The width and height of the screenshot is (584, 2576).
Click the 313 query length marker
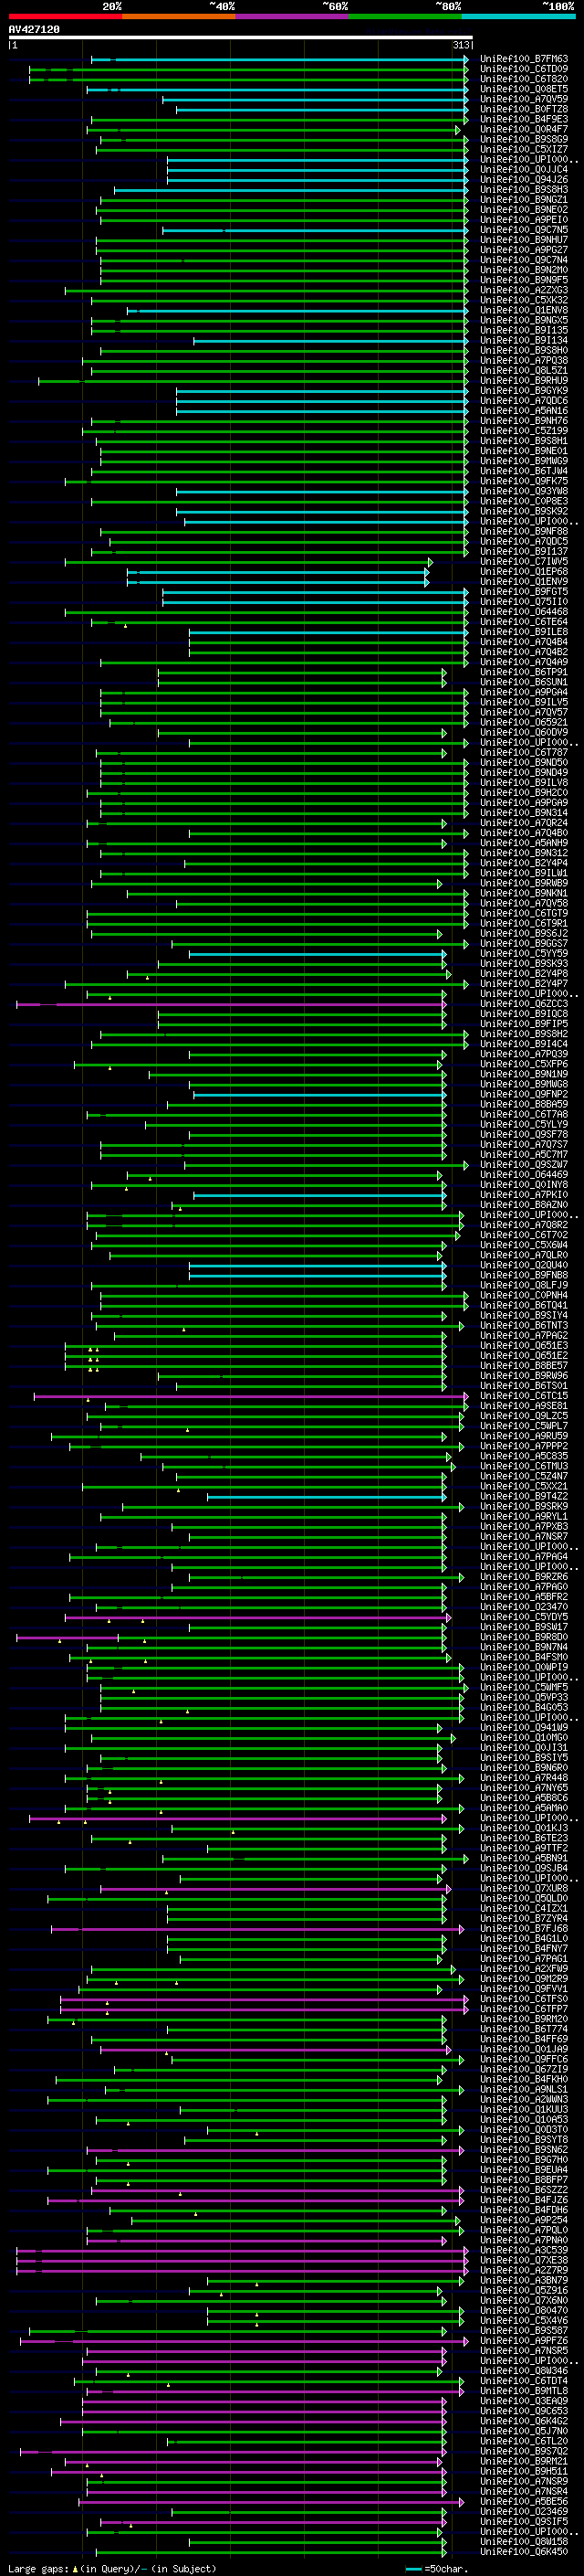coord(461,45)
